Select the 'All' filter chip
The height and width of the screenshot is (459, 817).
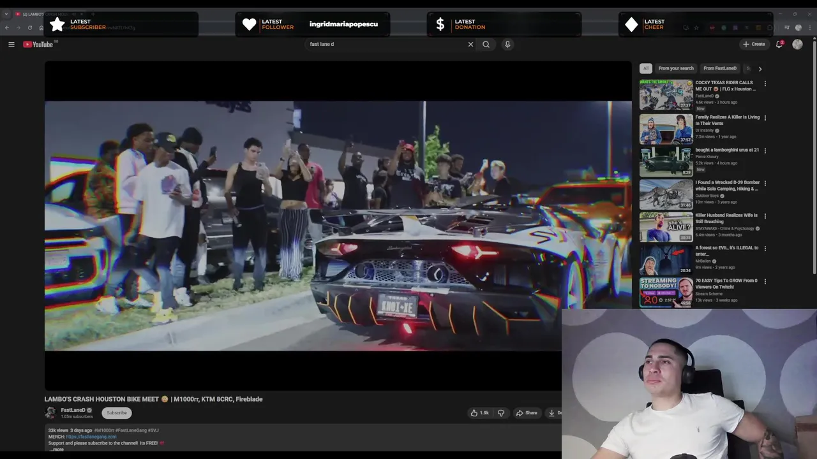646,68
